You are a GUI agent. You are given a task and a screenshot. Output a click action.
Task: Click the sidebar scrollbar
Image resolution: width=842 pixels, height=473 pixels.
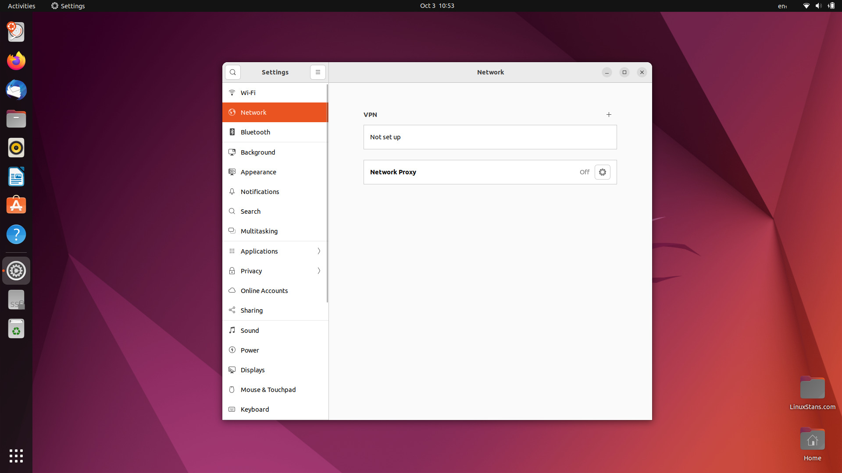pos(327,193)
